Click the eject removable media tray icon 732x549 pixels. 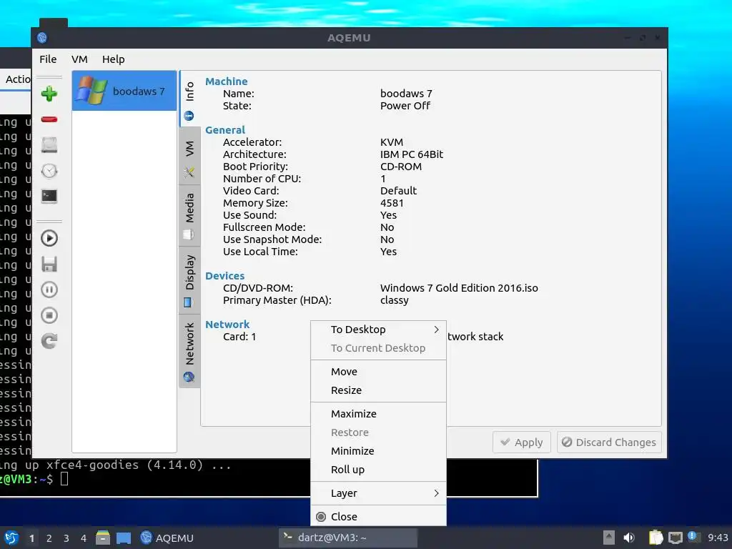pos(609,538)
